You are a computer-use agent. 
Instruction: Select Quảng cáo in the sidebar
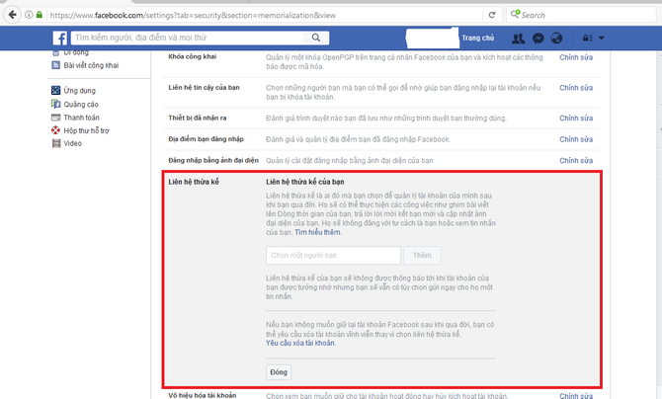point(82,105)
